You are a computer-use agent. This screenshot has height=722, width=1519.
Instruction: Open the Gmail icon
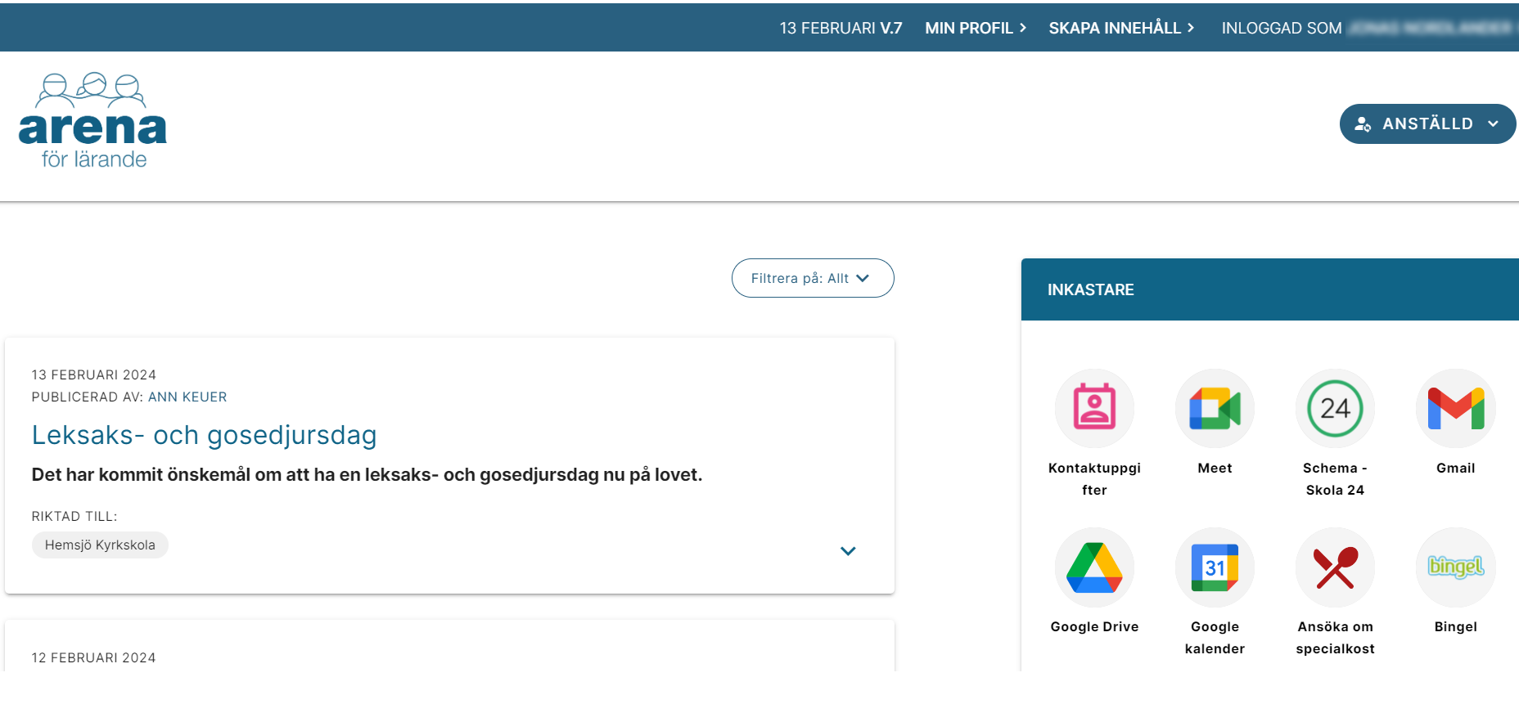(1455, 408)
